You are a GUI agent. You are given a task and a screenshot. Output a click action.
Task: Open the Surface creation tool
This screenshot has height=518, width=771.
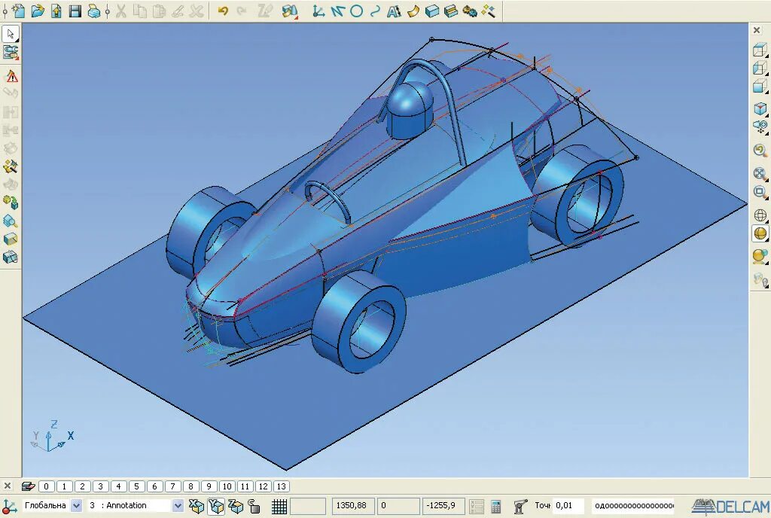click(413, 11)
